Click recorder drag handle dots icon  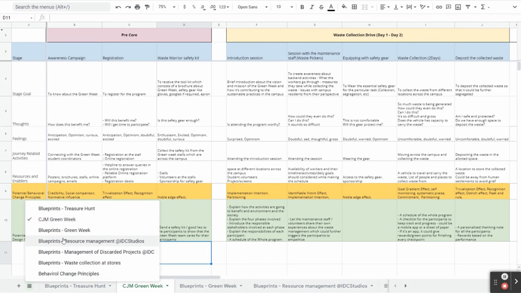pyautogui.click(x=495, y=283)
